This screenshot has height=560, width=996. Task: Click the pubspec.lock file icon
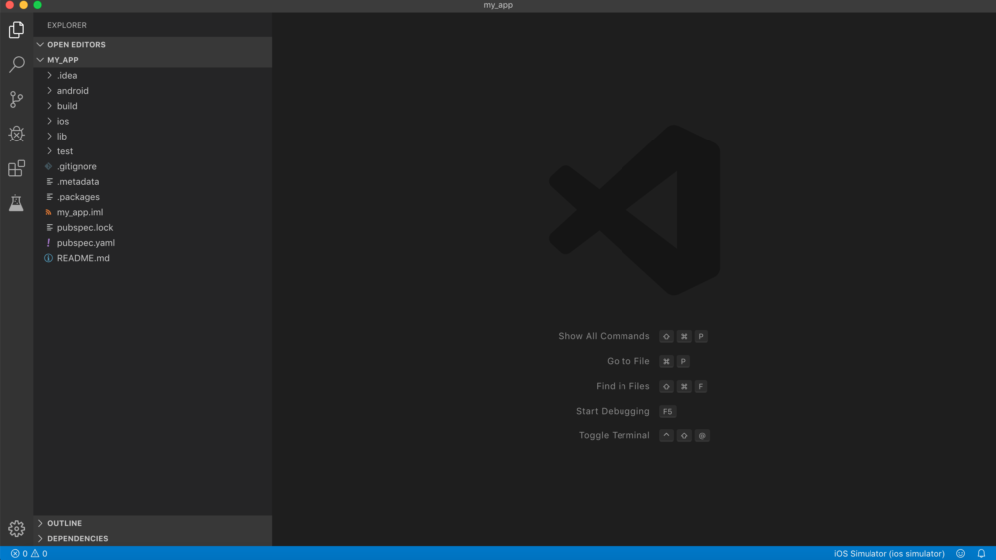pos(49,227)
